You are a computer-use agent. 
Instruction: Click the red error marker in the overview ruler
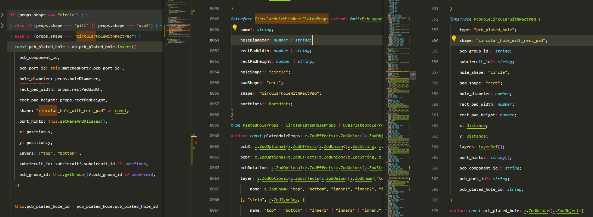(196, 143)
